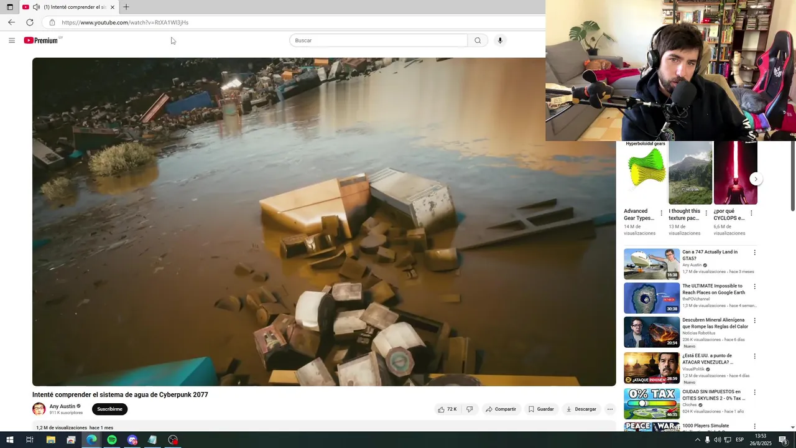Open ¿Está EE.UU. a punto video

click(x=652, y=368)
